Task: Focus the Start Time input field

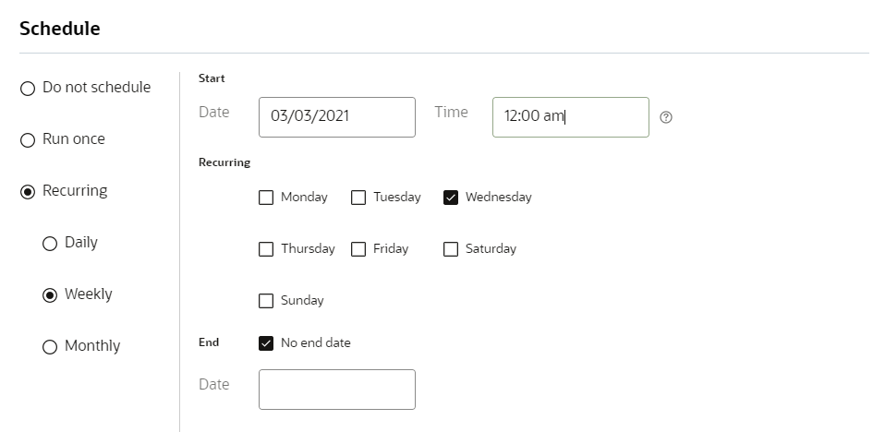Action: coord(570,117)
